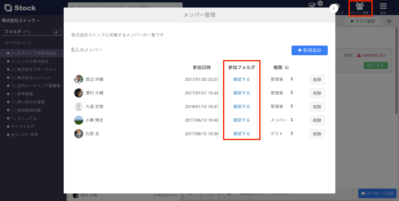Click the gear icon next to タスク設定
The width and height of the screenshot is (399, 201).
click(389, 21)
